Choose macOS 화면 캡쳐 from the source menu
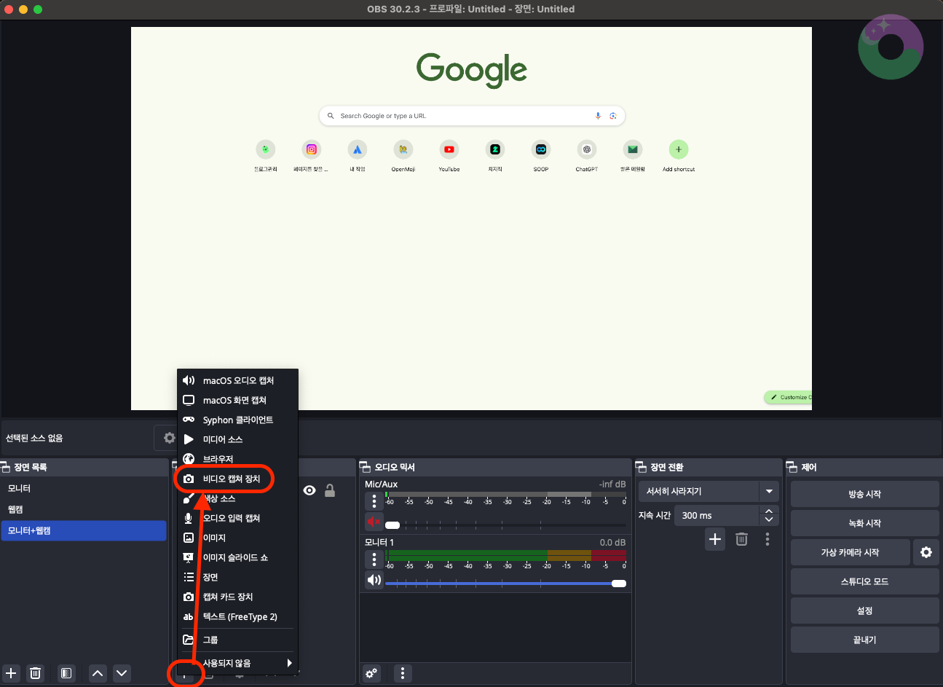 tap(237, 400)
